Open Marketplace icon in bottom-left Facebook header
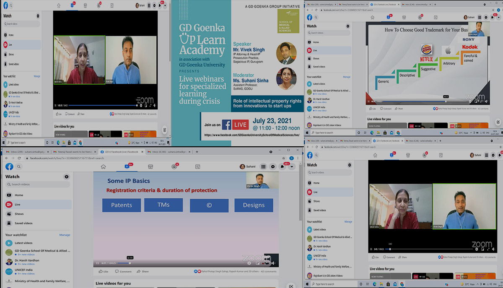Viewport: 503px width, 288px height. pyautogui.click(x=150, y=166)
